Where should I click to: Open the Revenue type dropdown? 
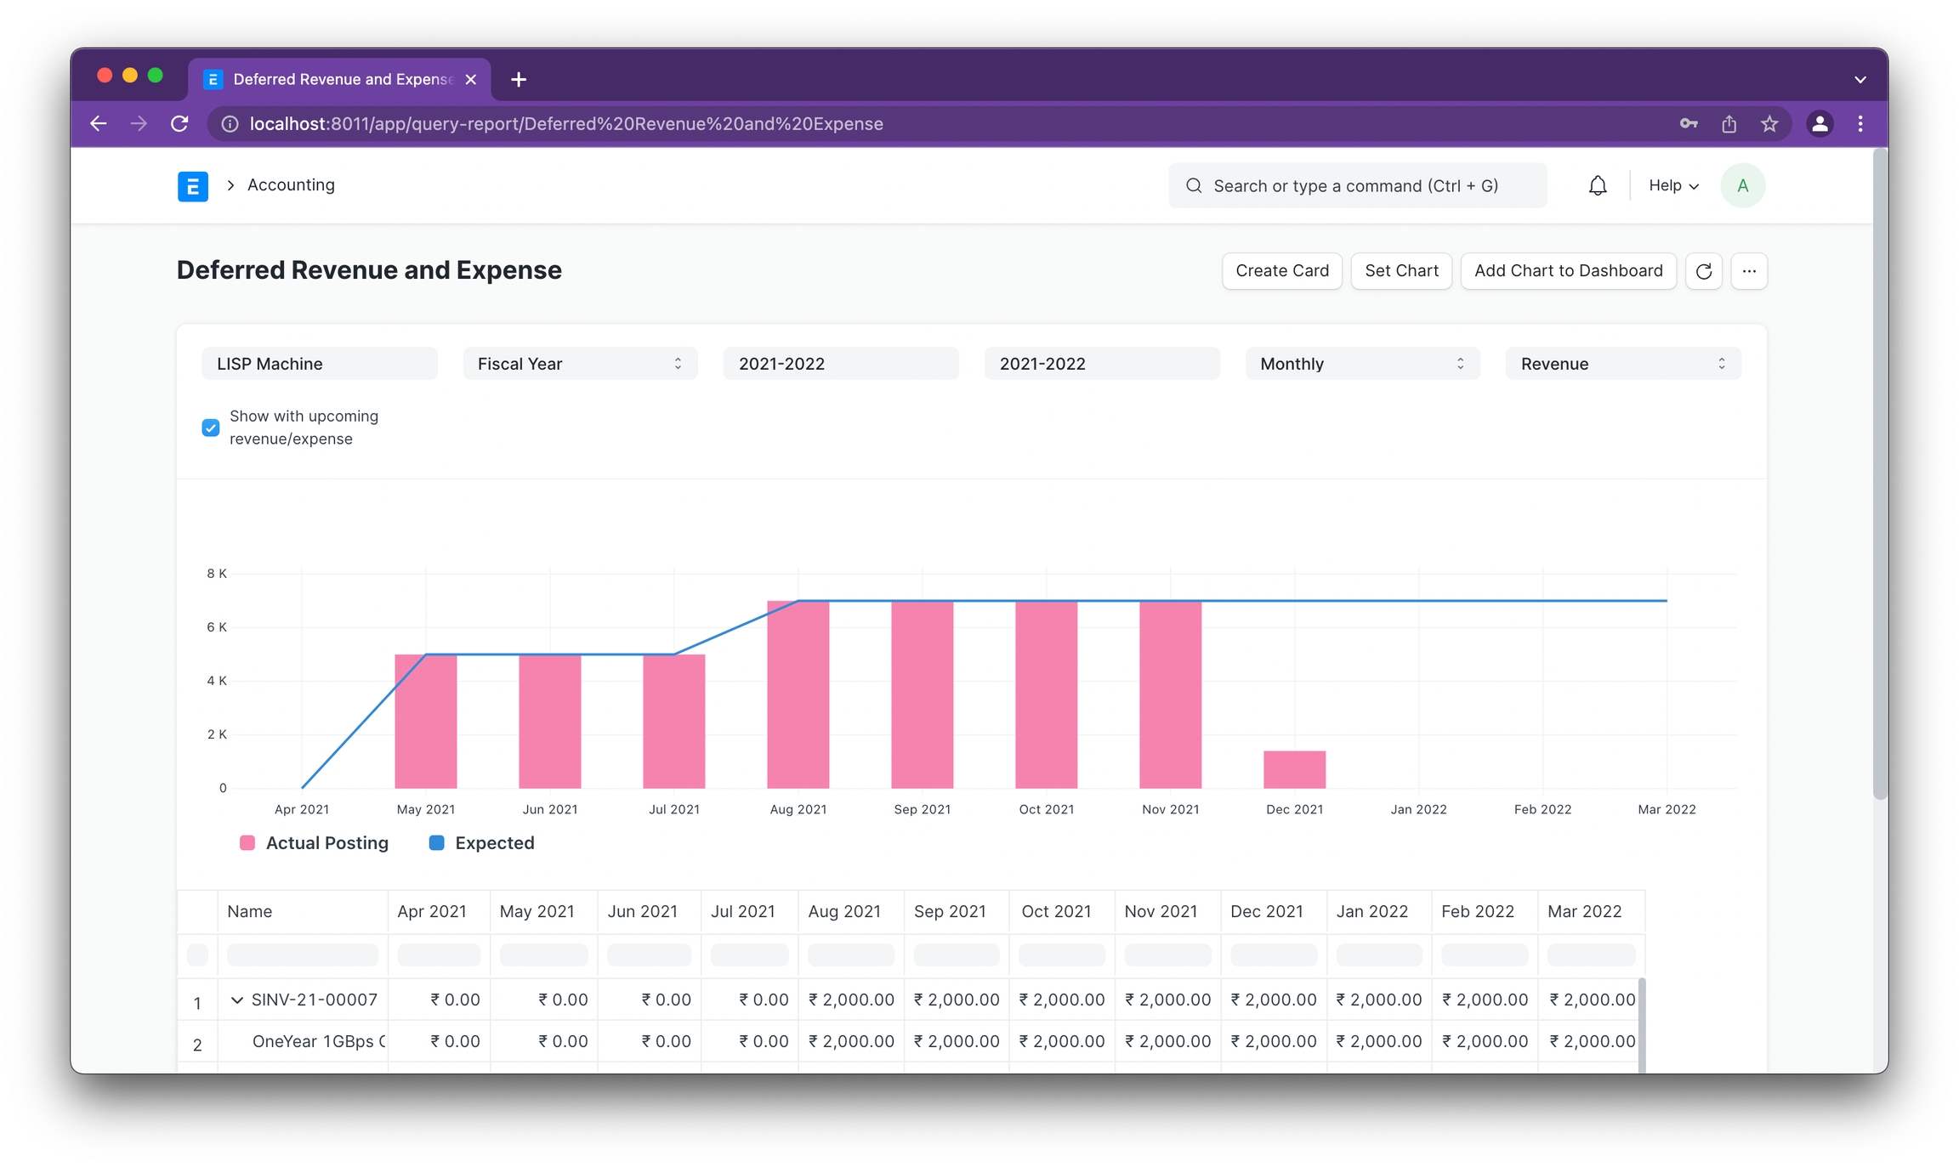pos(1622,364)
